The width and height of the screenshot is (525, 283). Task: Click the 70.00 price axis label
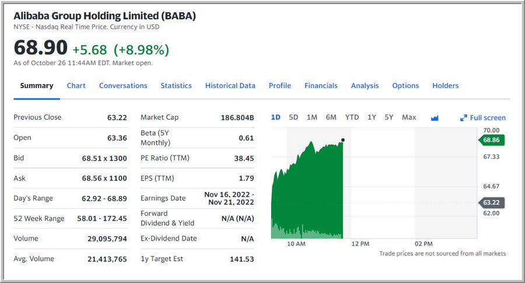pos(491,130)
